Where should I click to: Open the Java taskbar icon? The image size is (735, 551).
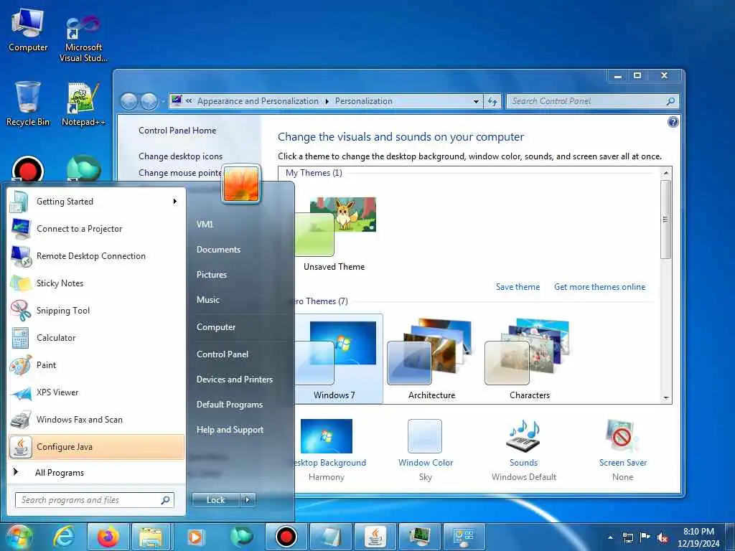point(375,537)
